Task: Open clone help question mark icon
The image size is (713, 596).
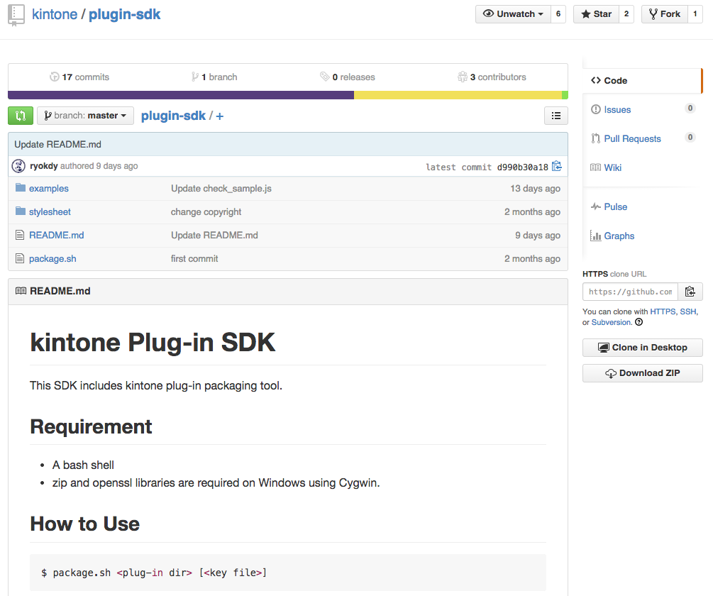Action: click(x=639, y=322)
